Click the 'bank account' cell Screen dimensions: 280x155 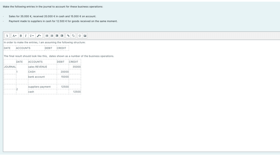42,77
